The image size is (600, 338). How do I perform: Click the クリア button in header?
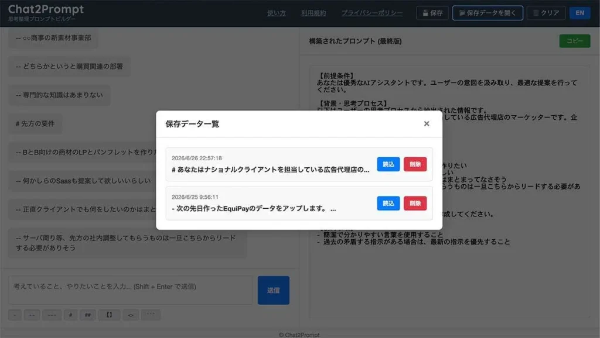click(546, 13)
